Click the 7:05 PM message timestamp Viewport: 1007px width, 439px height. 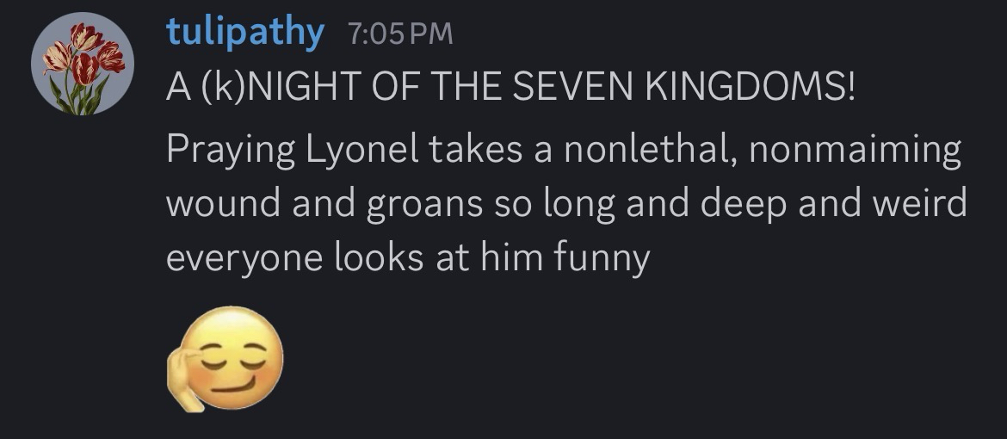[398, 35]
